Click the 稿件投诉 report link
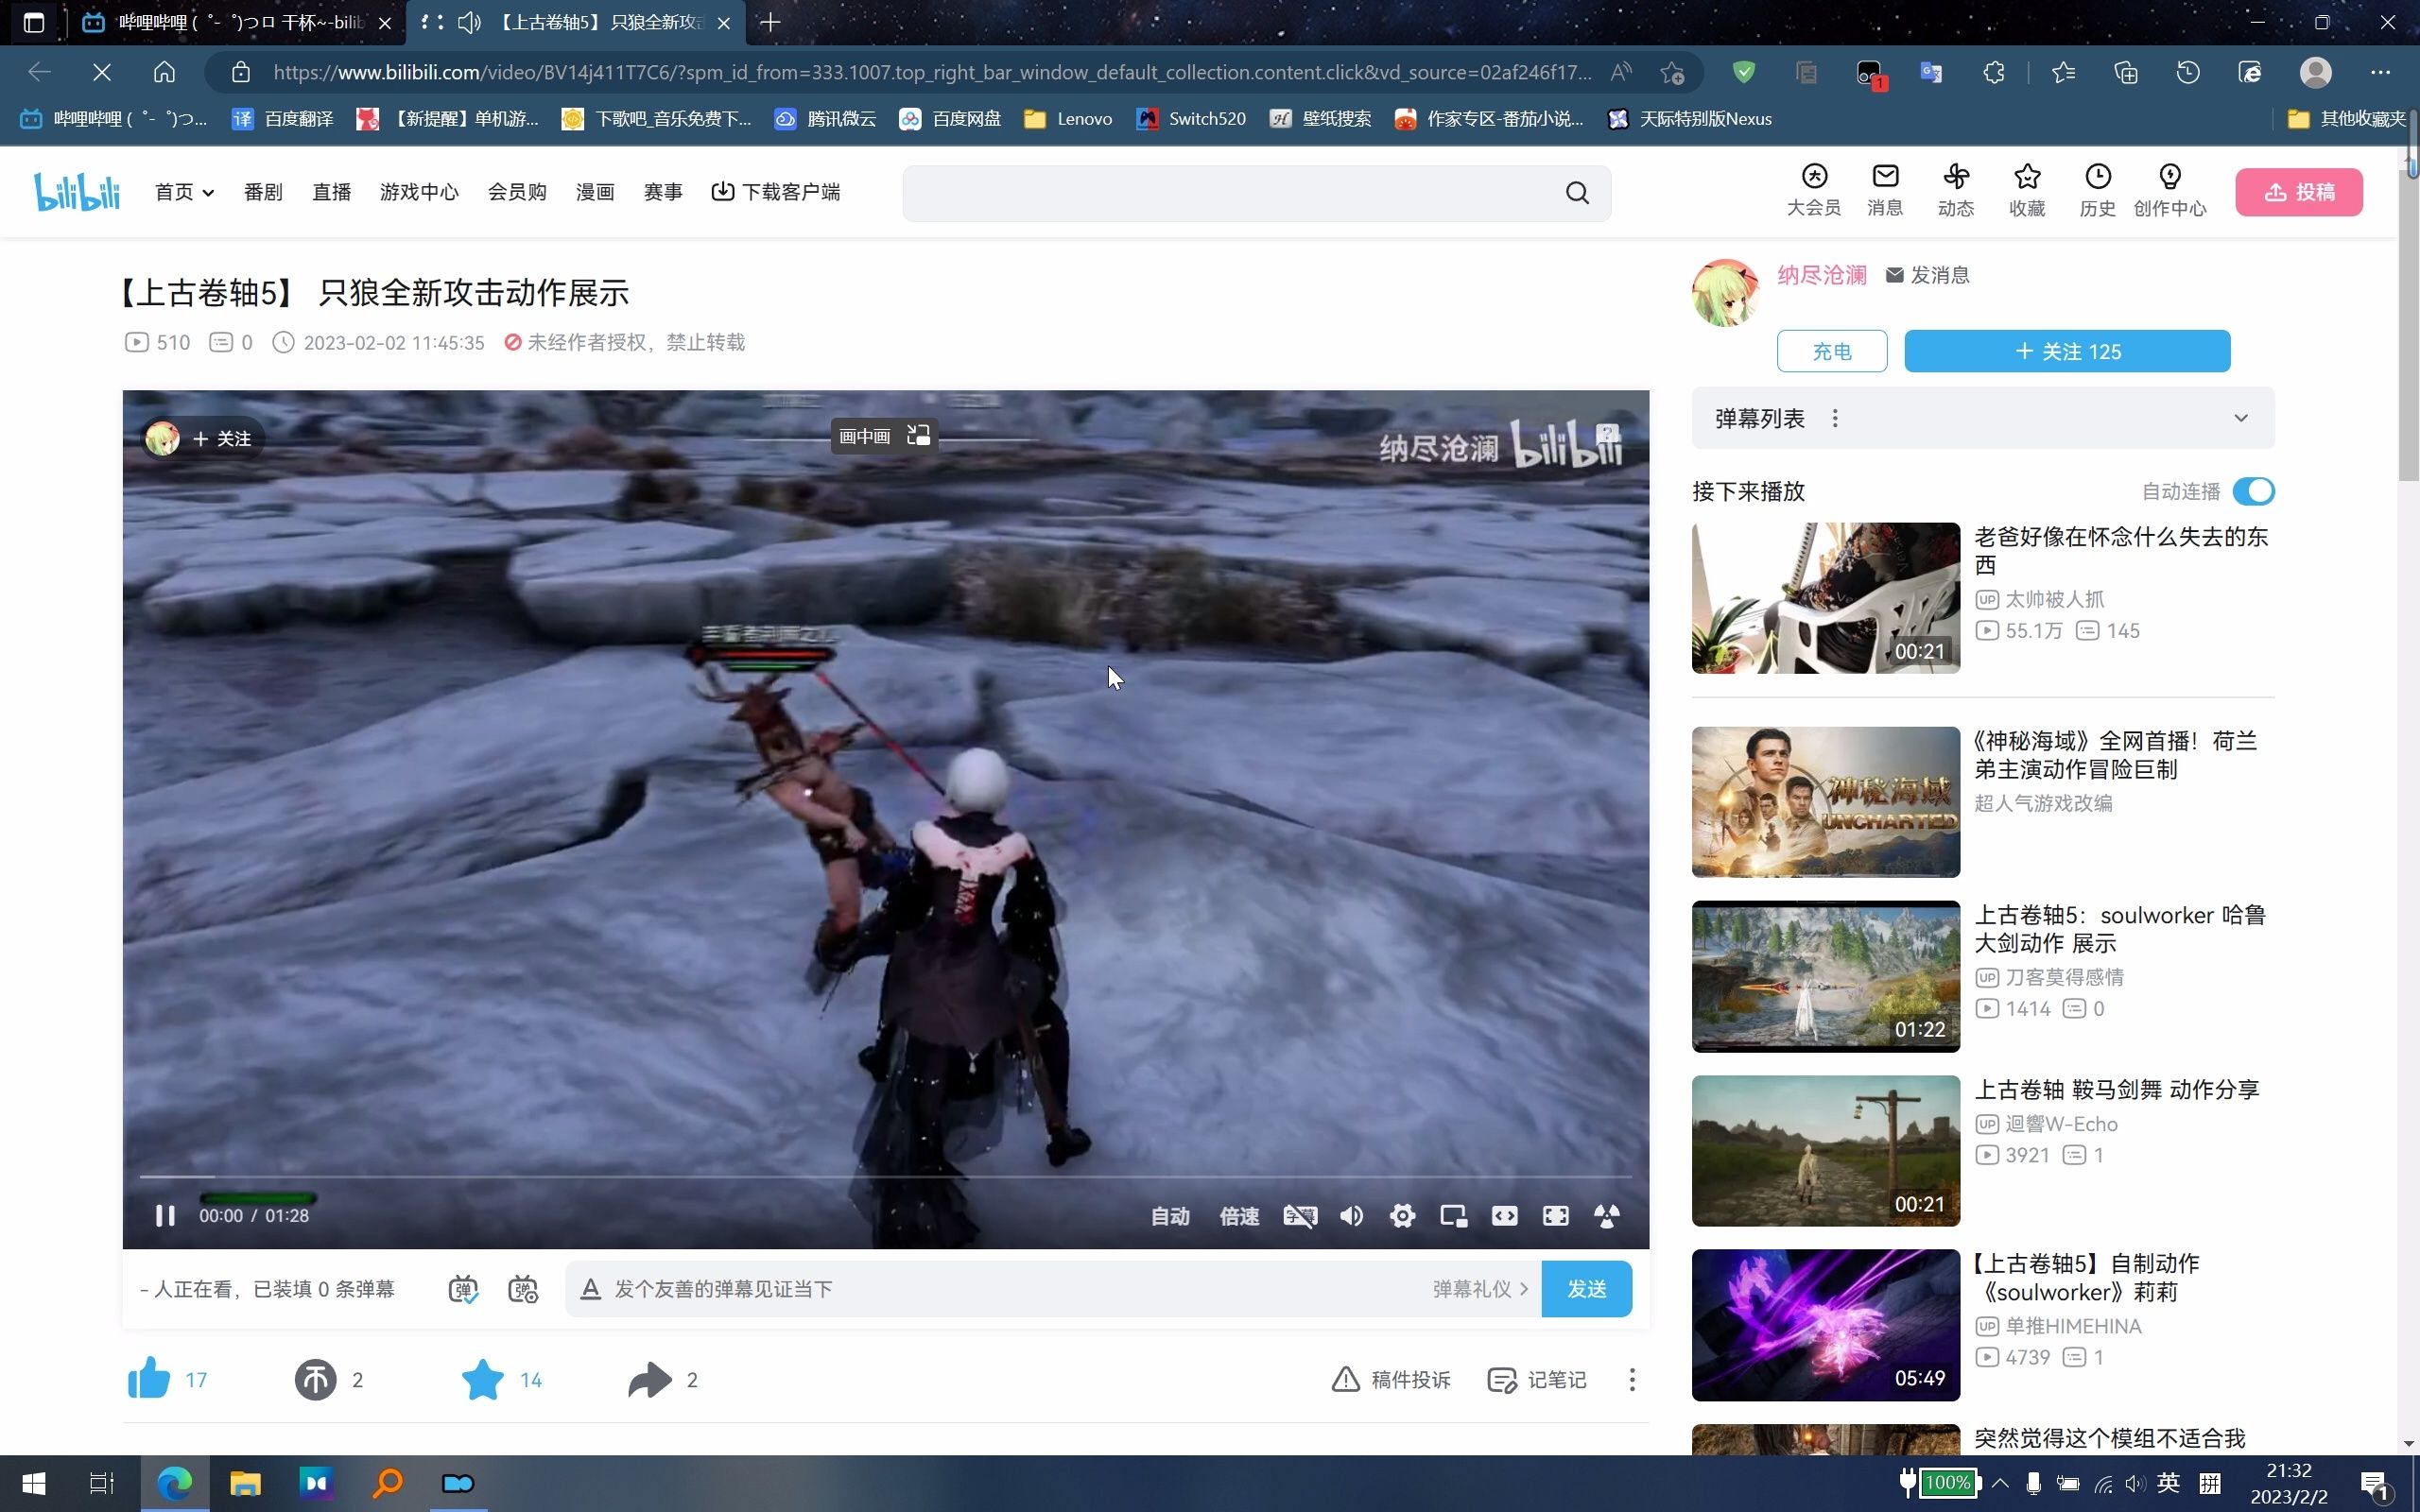This screenshot has width=2420, height=1512. (1391, 1379)
